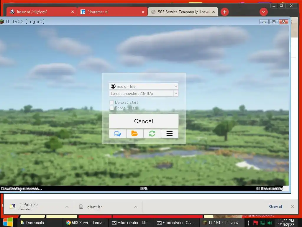Viewport: 302px width, 227px height.
Task: Click the account avatar icon in the launcher
Action: (x=113, y=86)
